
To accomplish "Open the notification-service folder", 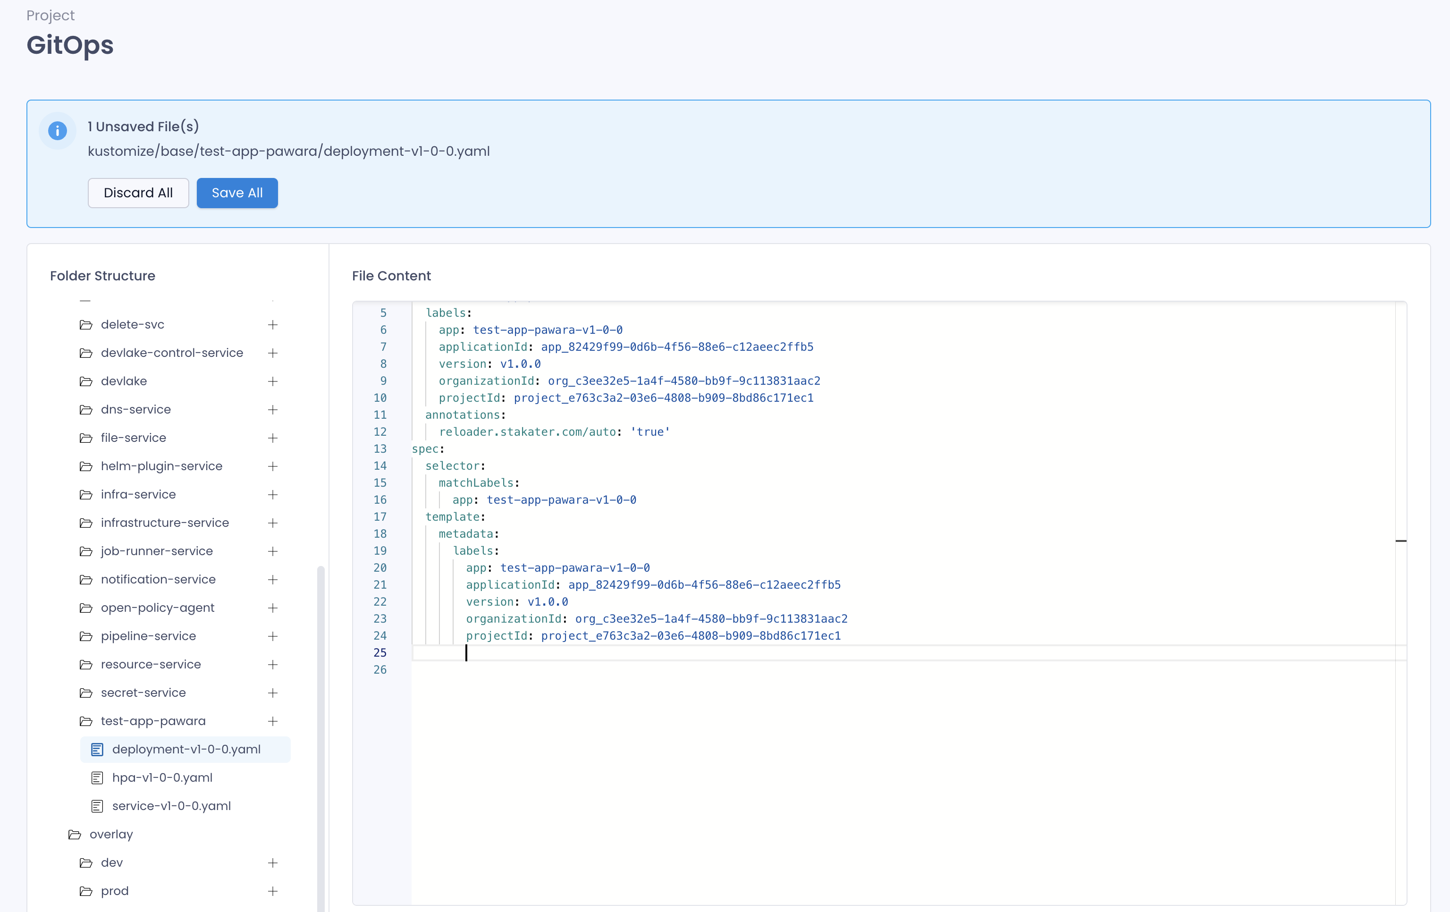I will [148, 580].
